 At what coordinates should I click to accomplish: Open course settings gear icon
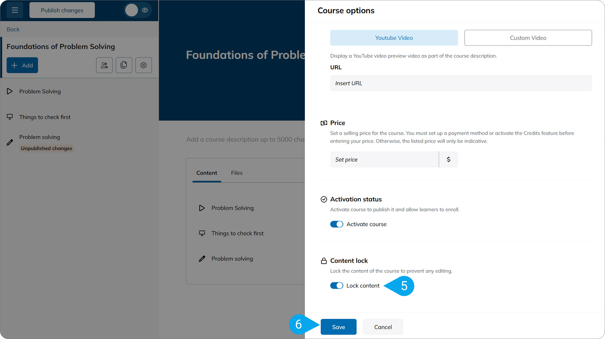pos(143,65)
